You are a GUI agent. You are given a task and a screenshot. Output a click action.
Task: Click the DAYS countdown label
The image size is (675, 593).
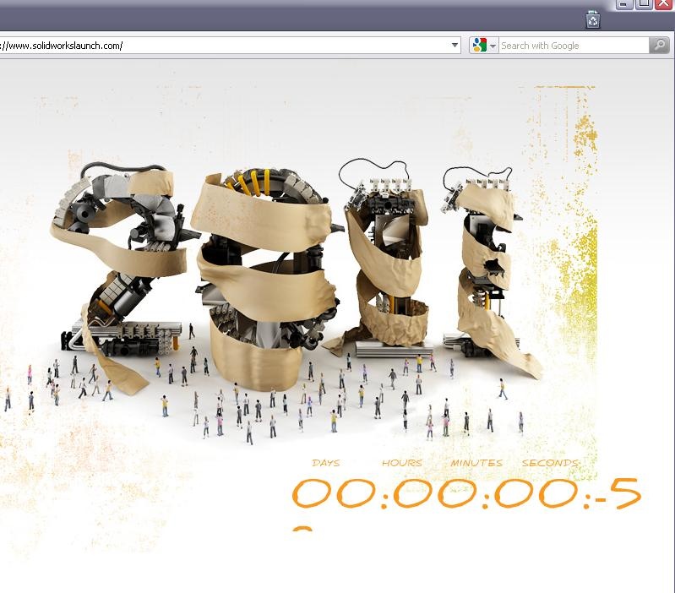[326, 463]
